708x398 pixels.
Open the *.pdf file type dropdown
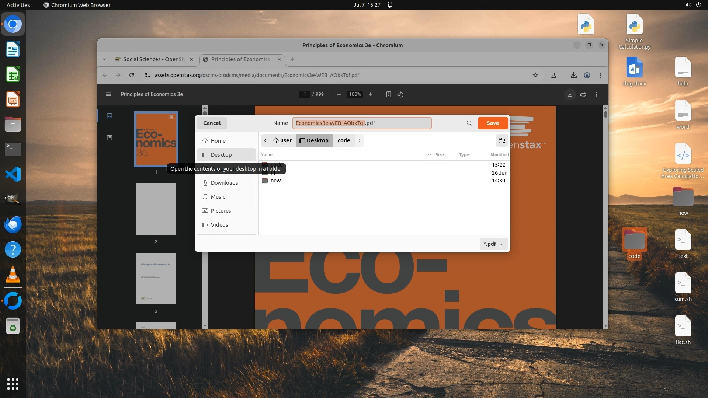pos(493,244)
